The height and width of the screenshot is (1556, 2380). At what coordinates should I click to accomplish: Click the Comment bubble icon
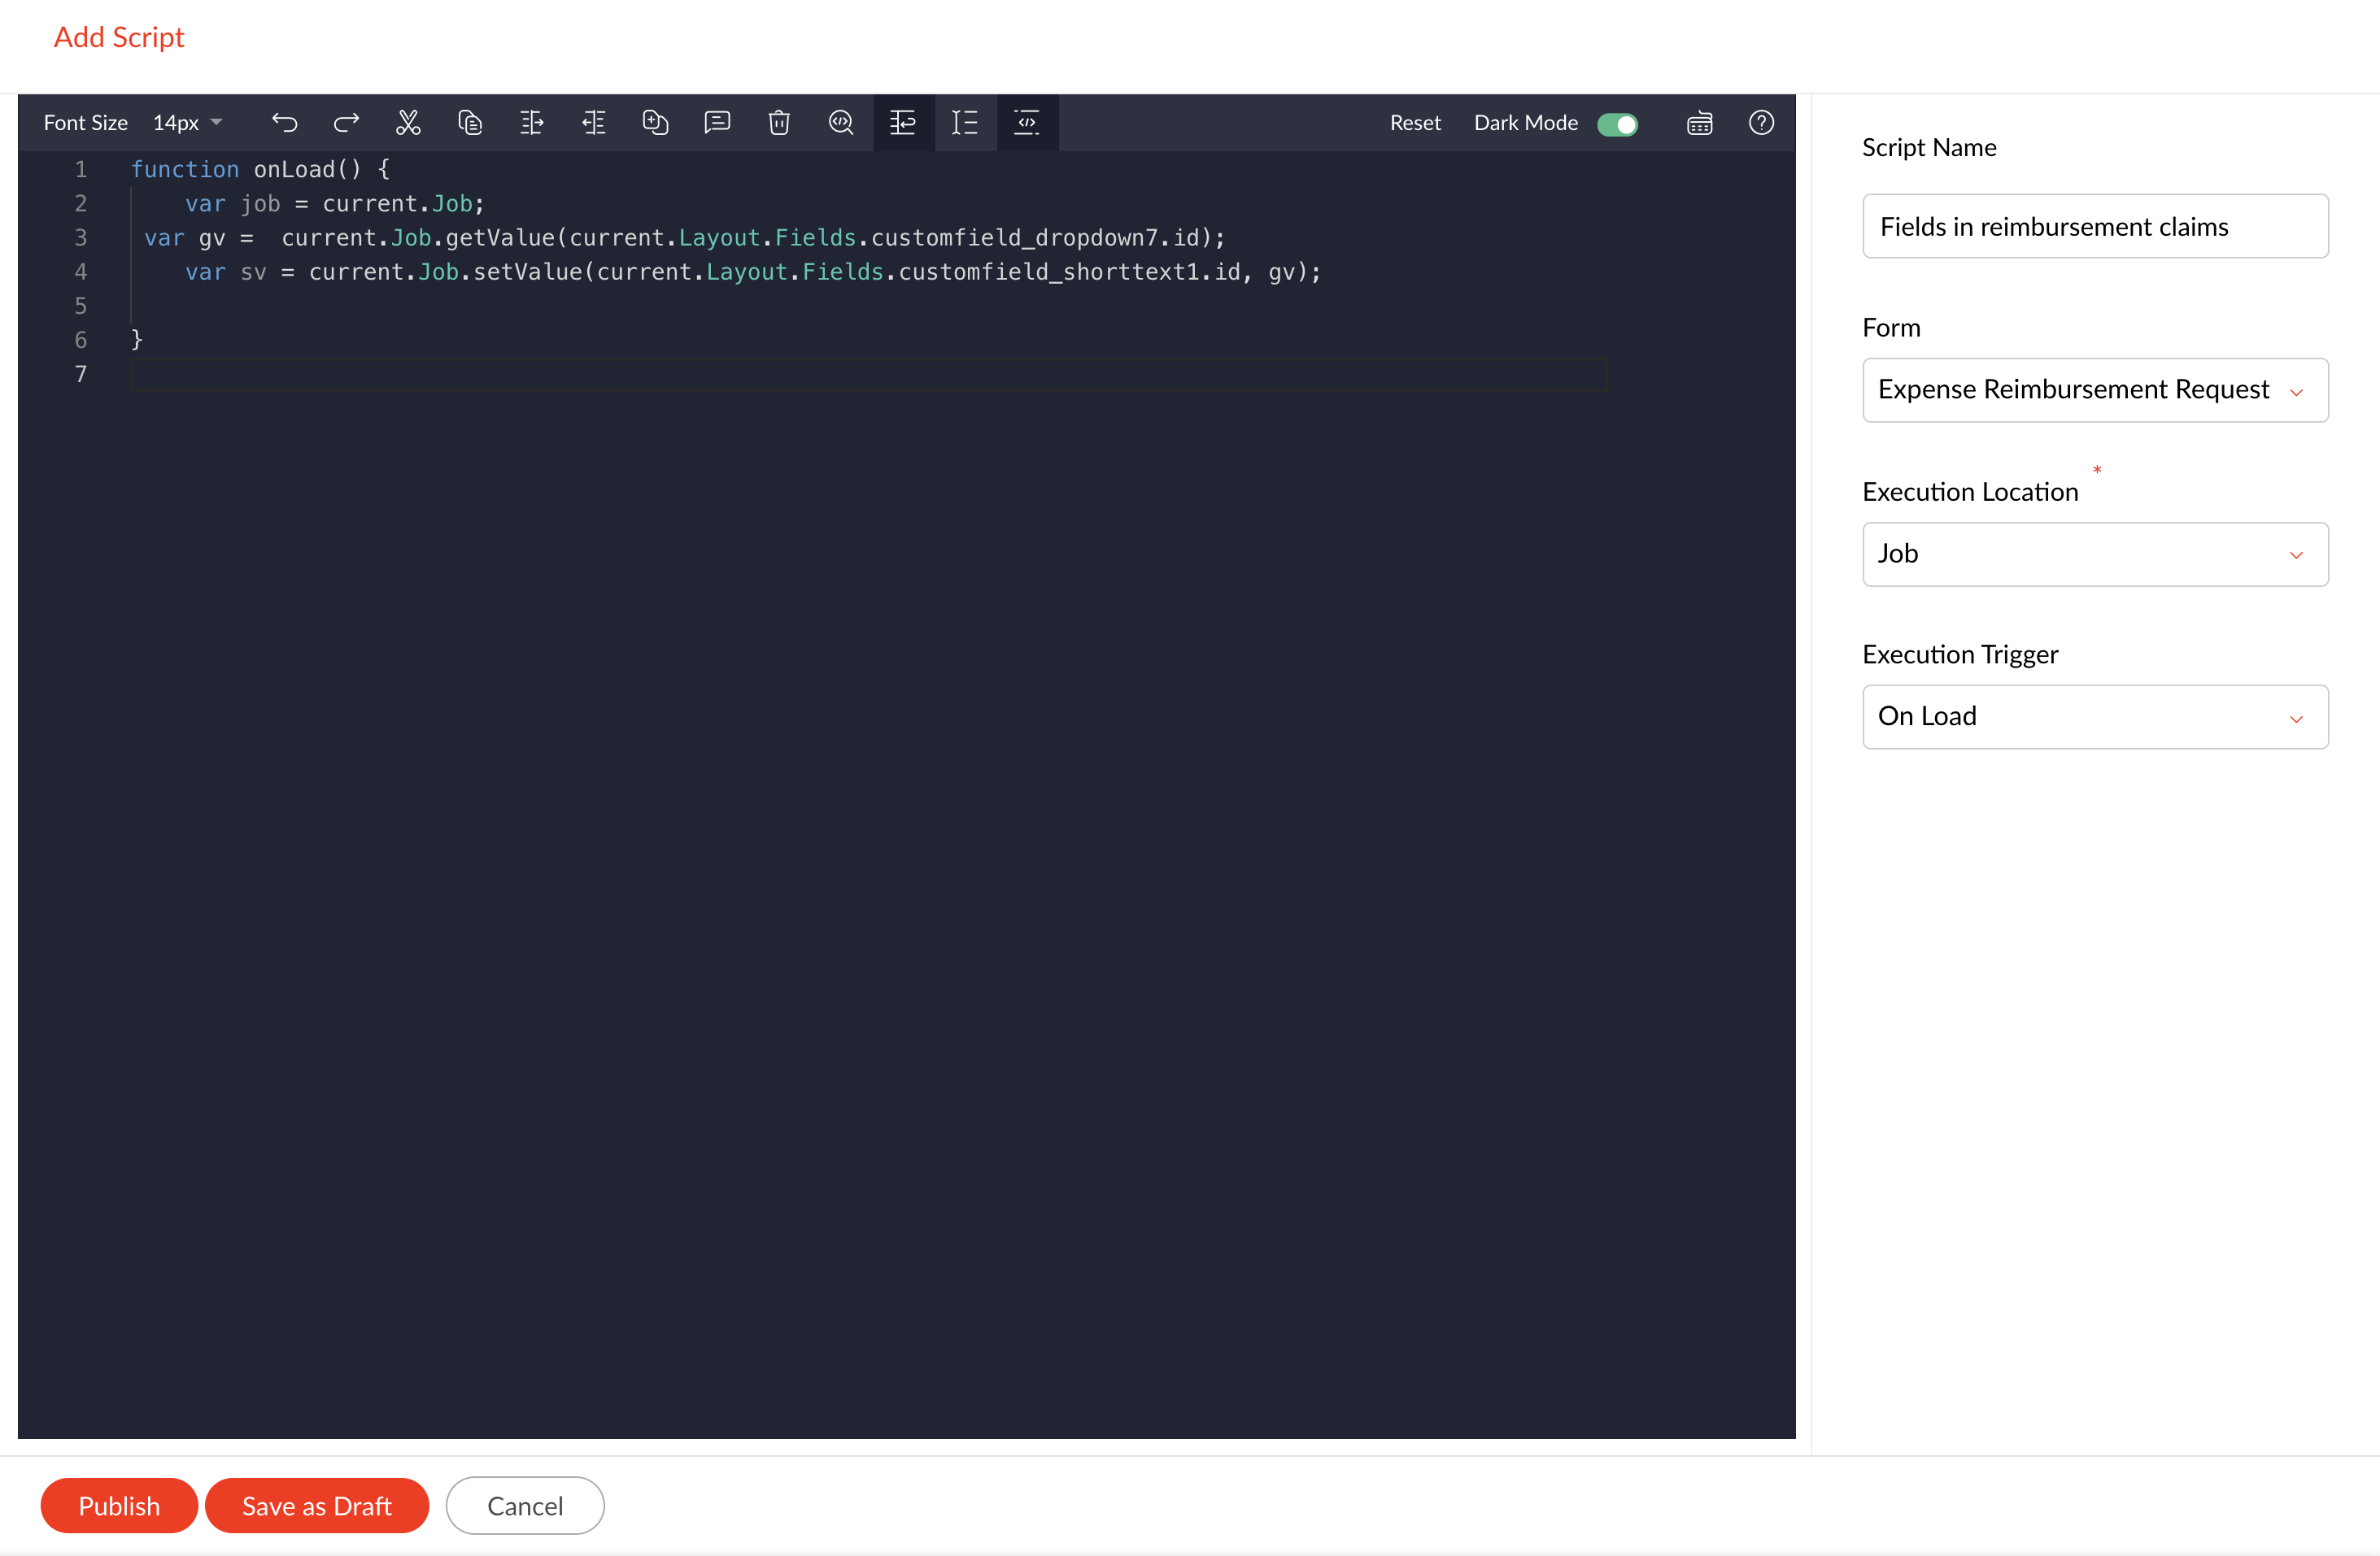(717, 123)
